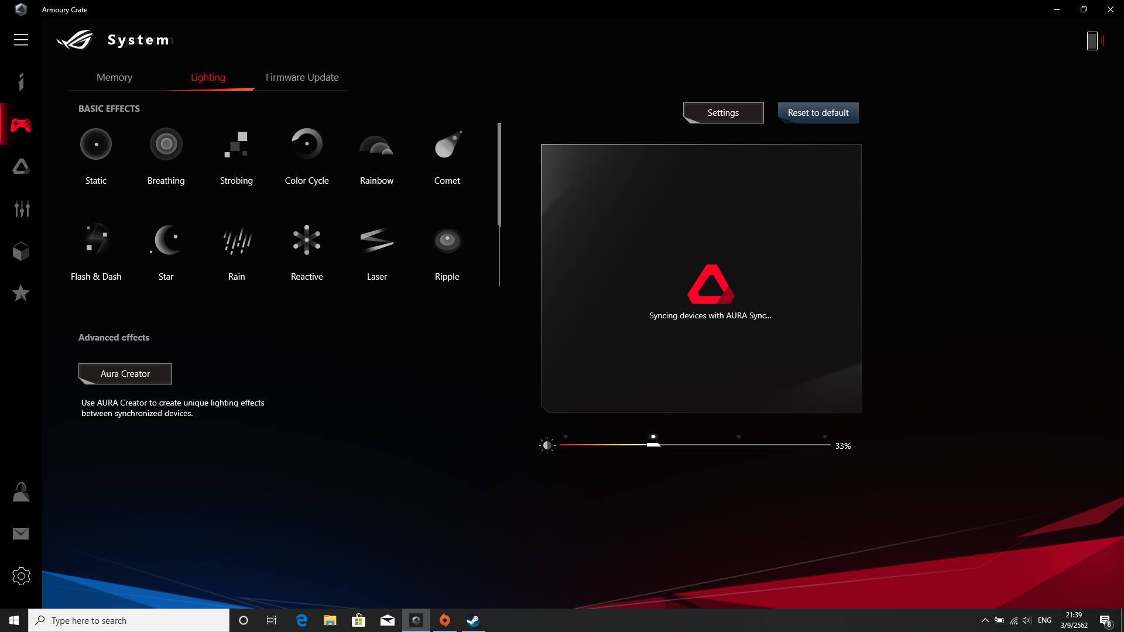Choose the Comet effect icon
Screen dimensions: 1124x632
(x=448, y=144)
